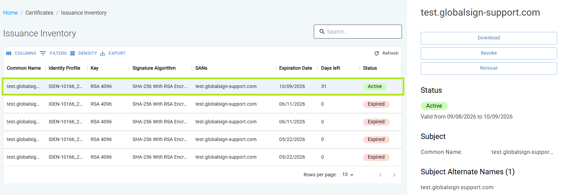Click the Certificates breadcrumb
This screenshot has height=195, width=570.
[40, 13]
